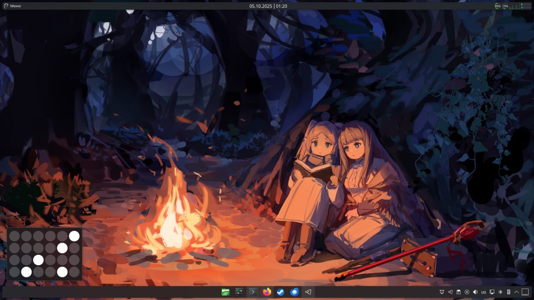Switch the 'us' keyboard layout indicator
534x300 pixels.
(484, 292)
